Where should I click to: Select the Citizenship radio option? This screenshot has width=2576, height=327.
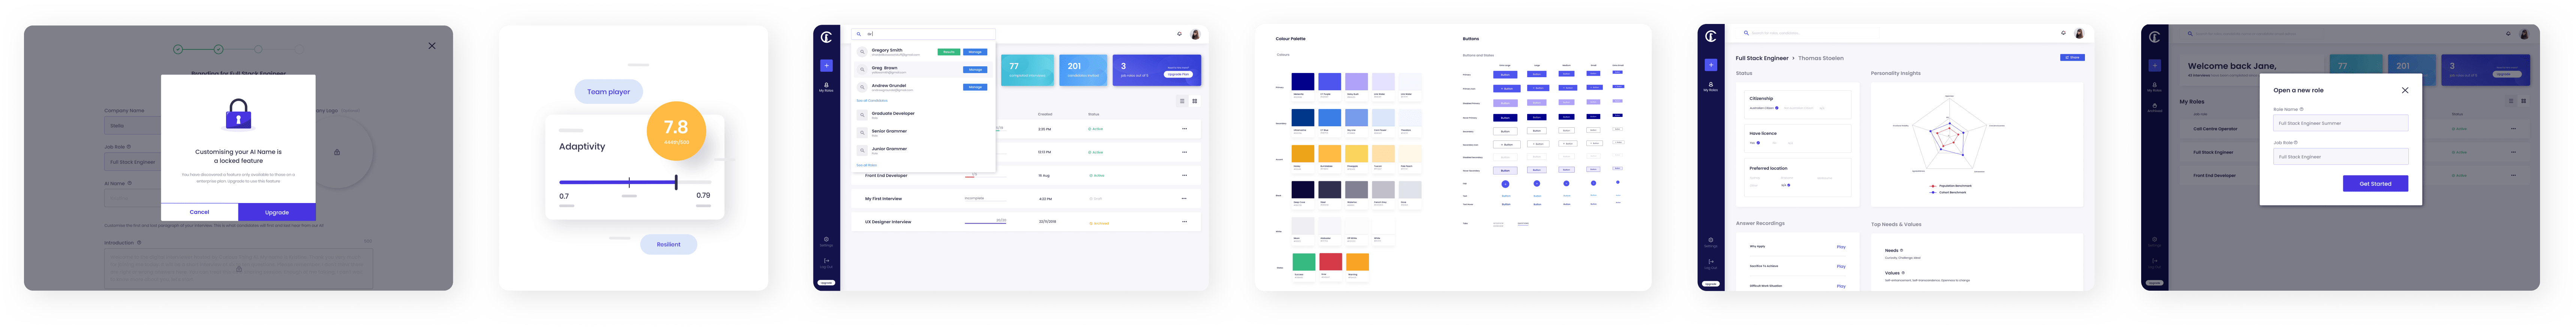coord(1777,108)
